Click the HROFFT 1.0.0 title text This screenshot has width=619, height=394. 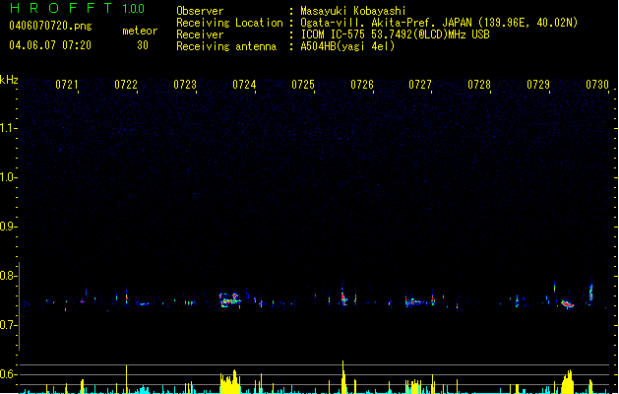tap(78, 8)
